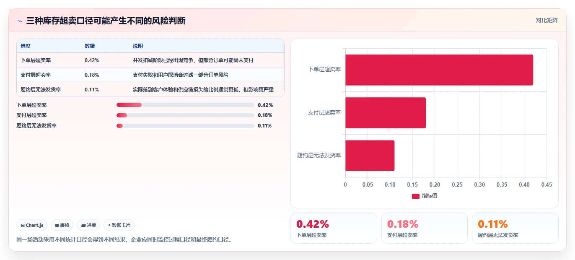Click the 支付层超卖率 progress bar

pyautogui.click(x=185, y=115)
